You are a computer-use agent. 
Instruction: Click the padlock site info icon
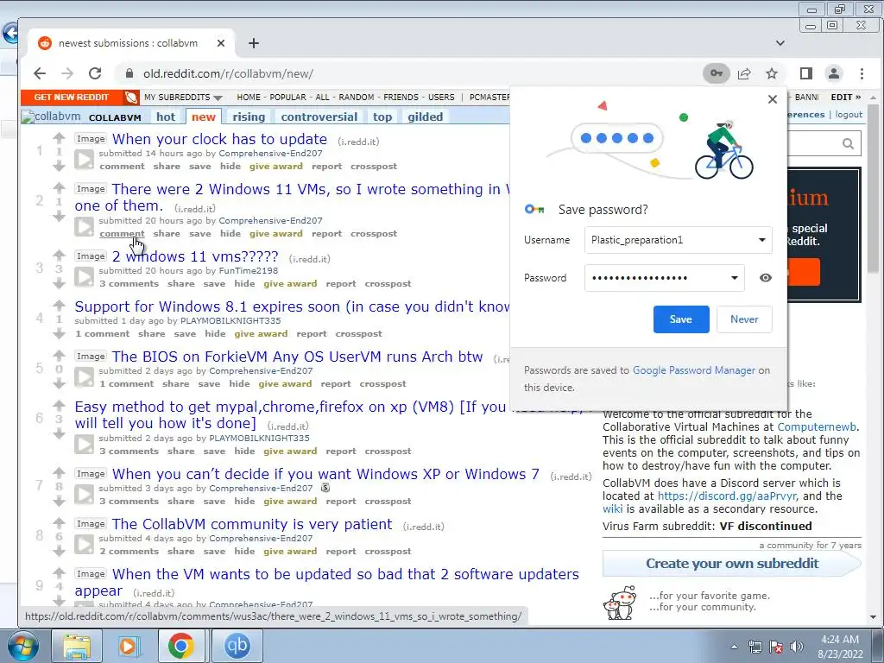129,73
